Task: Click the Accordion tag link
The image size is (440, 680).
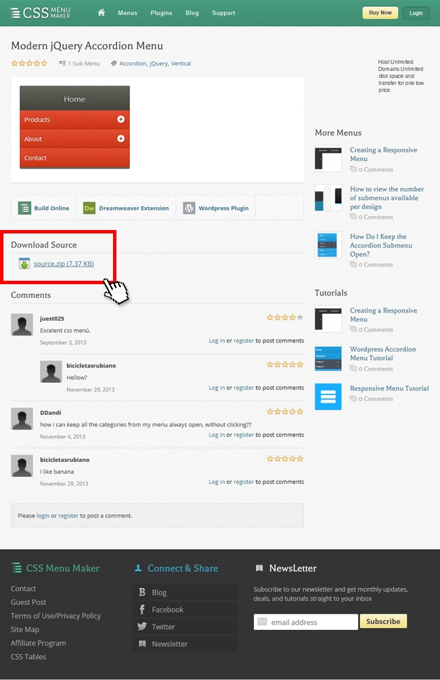Action: pos(133,64)
